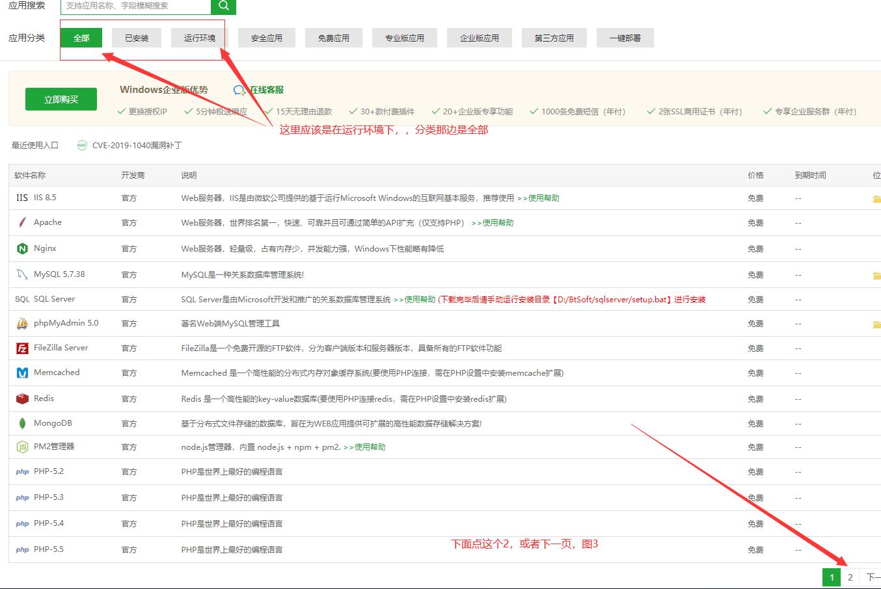Click the 说明 column header
This screenshot has width=881, height=589.
[x=189, y=176]
